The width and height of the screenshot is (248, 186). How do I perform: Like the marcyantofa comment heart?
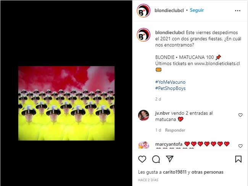[240, 146]
